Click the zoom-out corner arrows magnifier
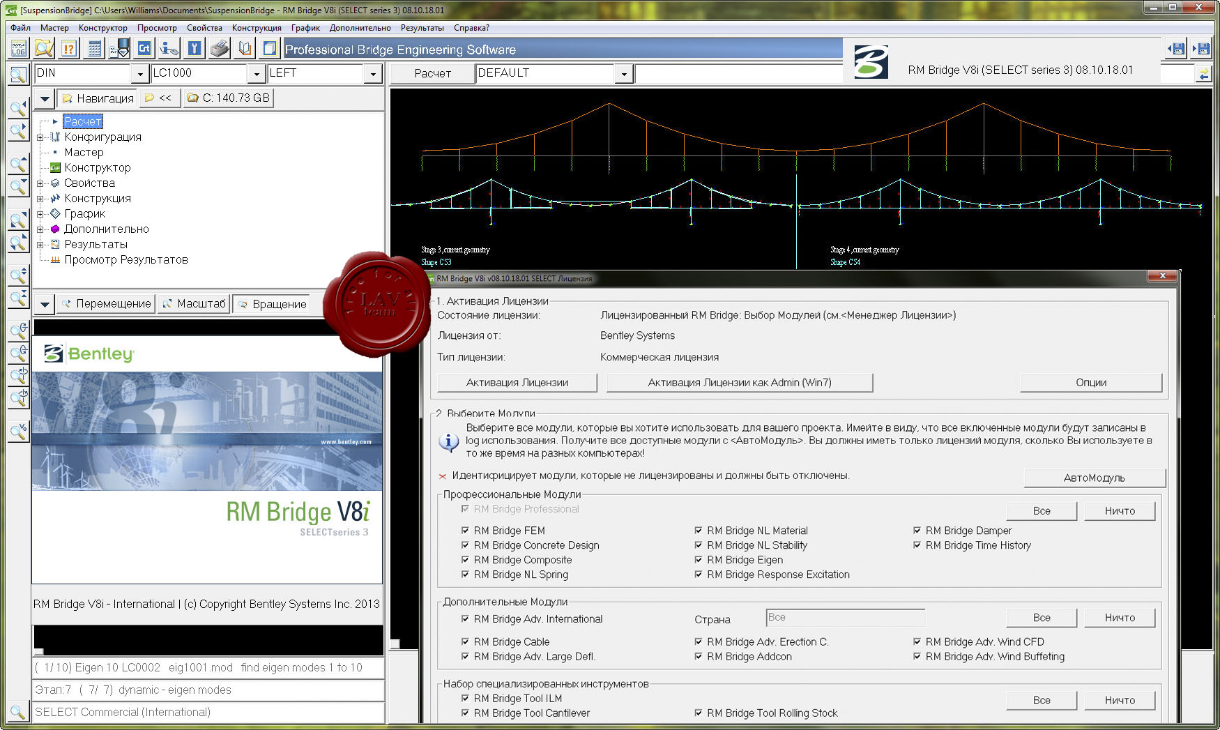This screenshot has height=730, width=1220. [x=19, y=243]
